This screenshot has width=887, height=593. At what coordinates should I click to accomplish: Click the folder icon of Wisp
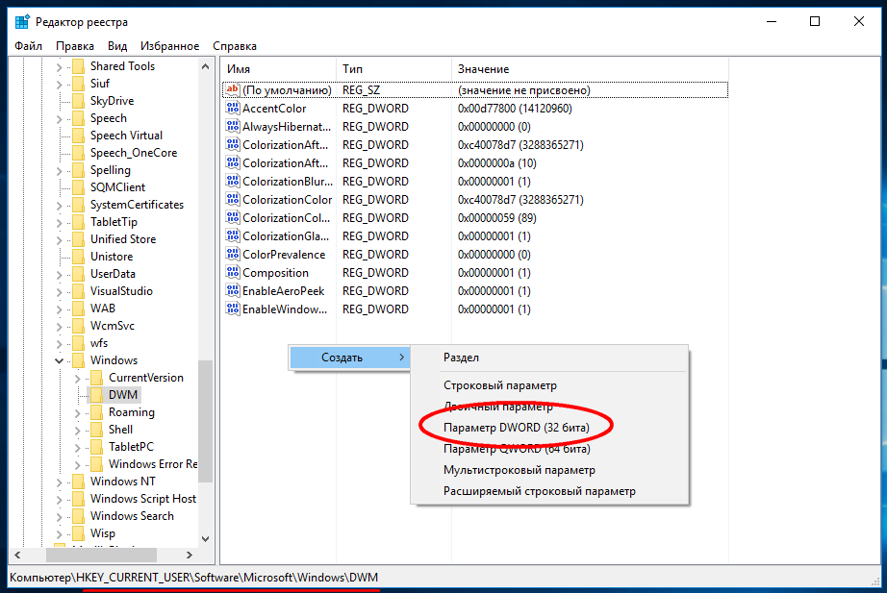[x=79, y=533]
